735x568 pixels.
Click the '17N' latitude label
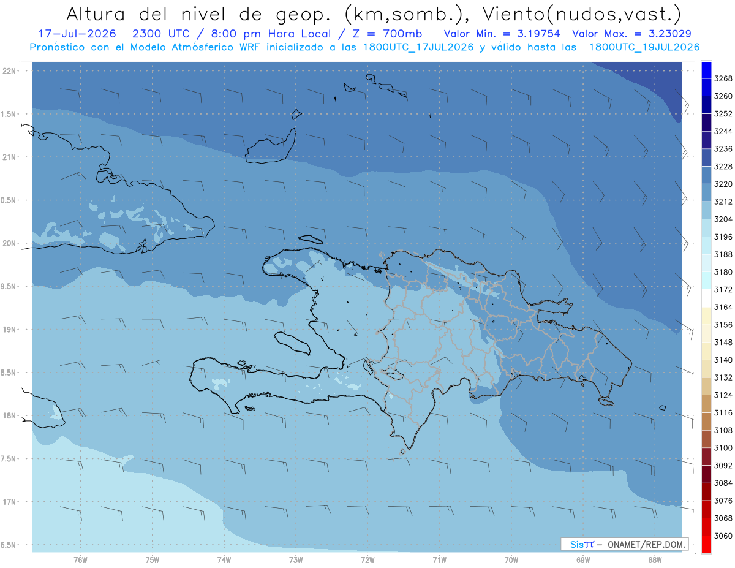click(9, 502)
